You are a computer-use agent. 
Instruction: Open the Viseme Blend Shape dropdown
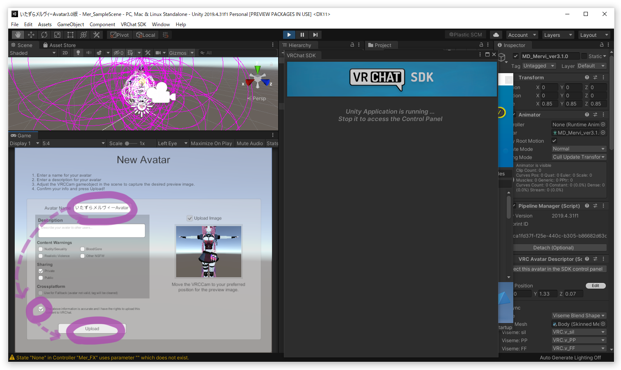(578, 316)
